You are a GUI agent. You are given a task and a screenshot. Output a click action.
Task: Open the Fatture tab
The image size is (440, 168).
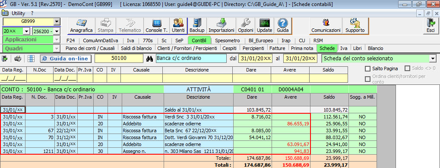pos(277,48)
